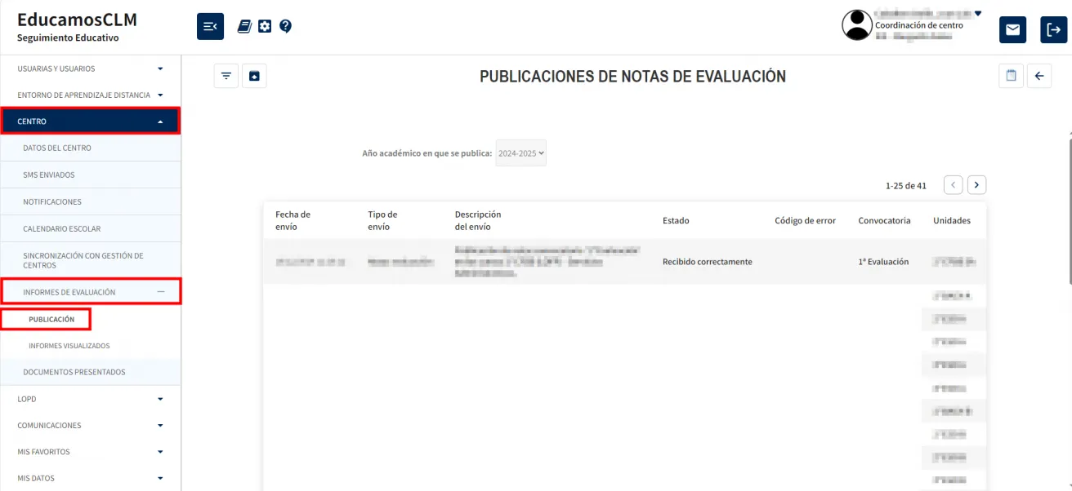The image size is (1072, 491).
Task: Open the manual book icon
Action: [x=243, y=25]
